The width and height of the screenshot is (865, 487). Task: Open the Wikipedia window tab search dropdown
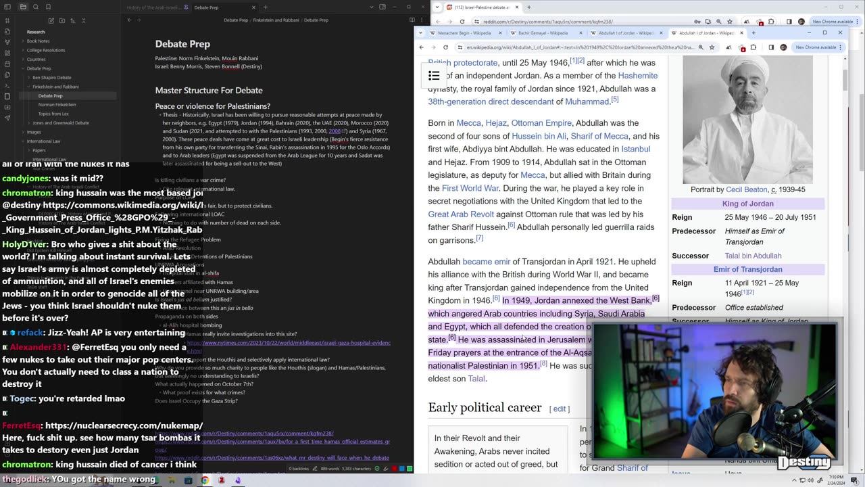pyautogui.click(x=422, y=32)
